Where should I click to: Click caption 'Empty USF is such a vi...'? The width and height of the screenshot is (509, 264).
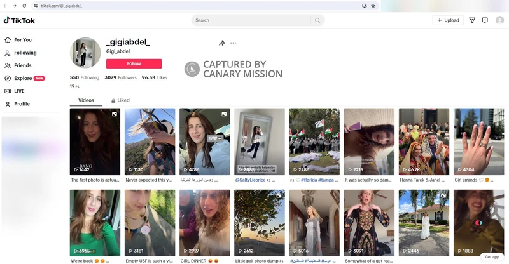pos(150,261)
